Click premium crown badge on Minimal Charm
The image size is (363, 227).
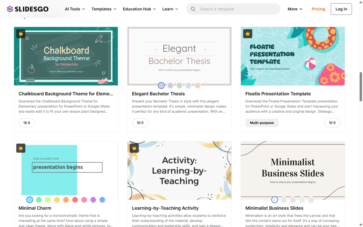21,148
